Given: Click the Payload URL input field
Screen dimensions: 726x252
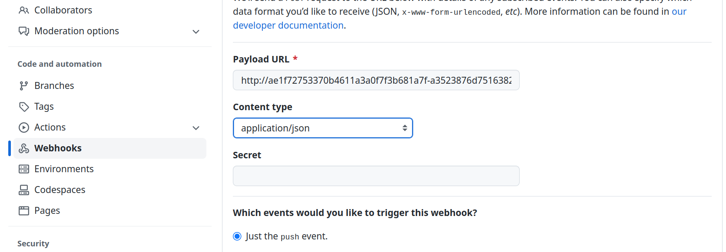Looking at the screenshot, I should point(376,80).
